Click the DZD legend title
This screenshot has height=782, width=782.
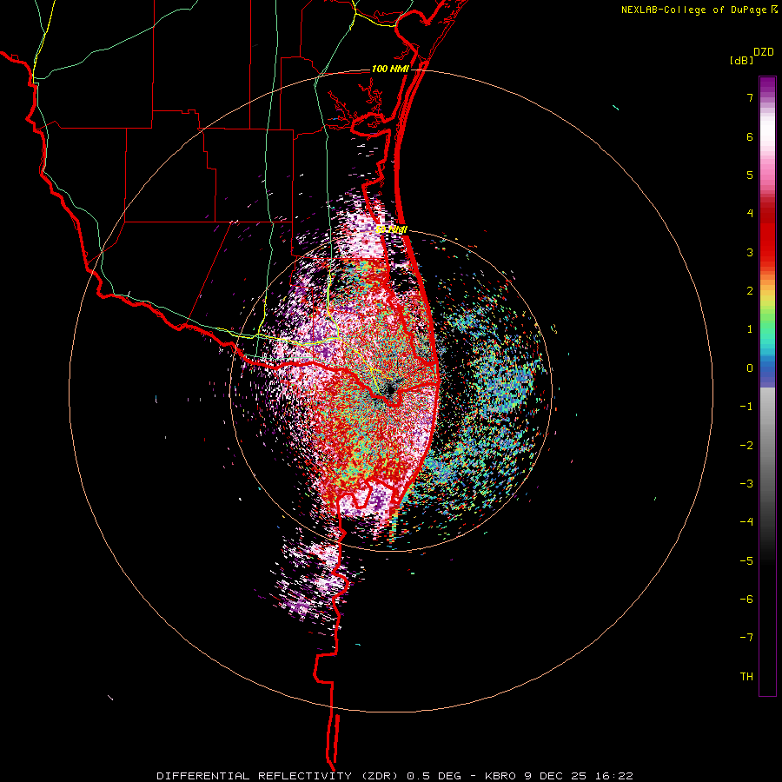pyautogui.click(x=764, y=52)
